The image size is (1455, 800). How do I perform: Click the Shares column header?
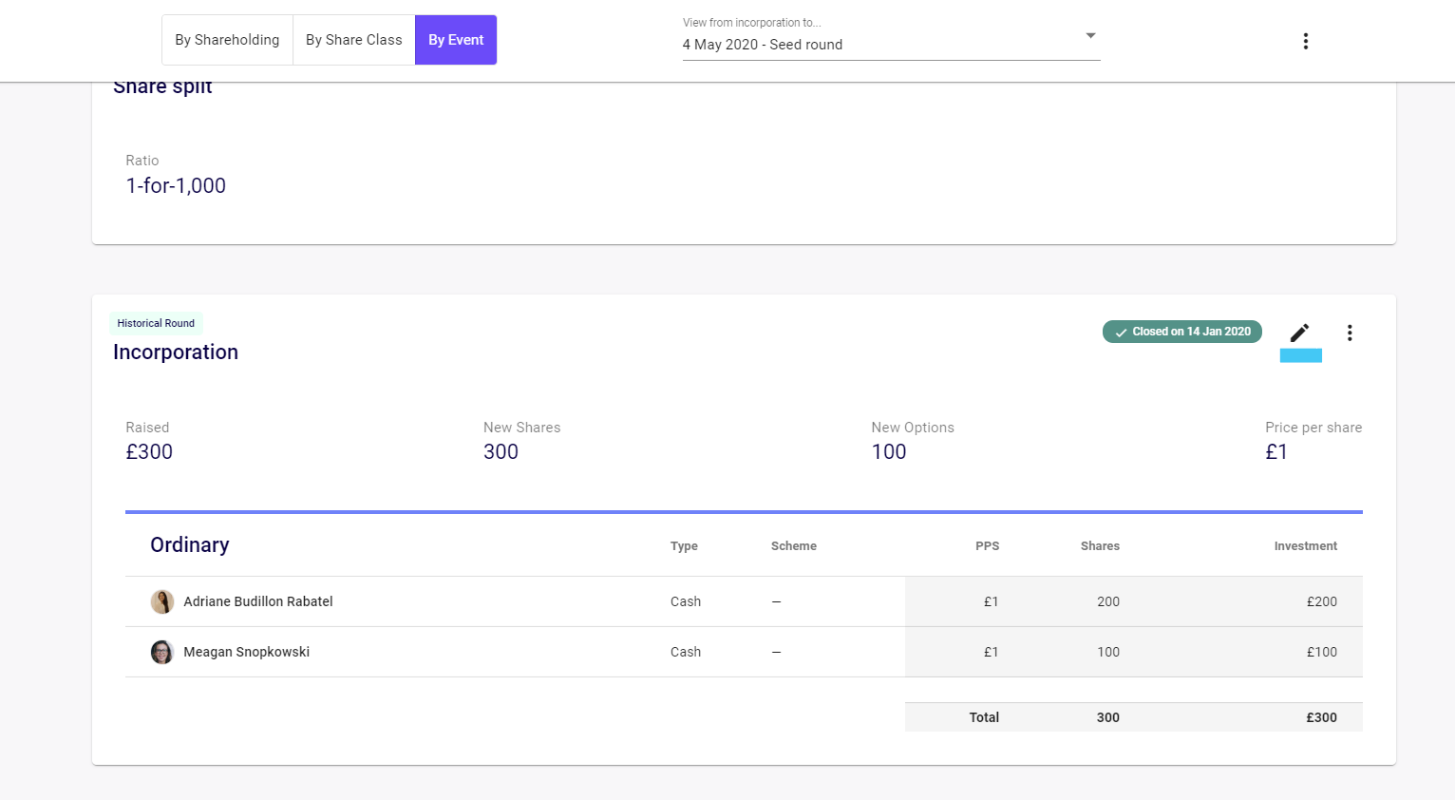click(1100, 546)
